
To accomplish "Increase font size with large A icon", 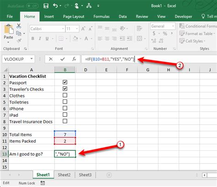I will (83, 29).
